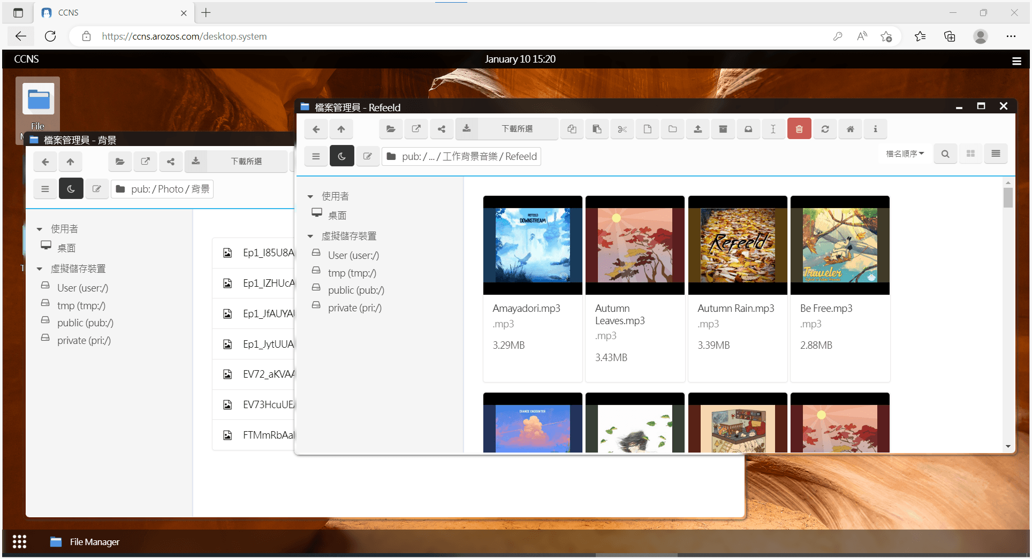
Task: Open the CCNS hamburger menu at top right
Action: 1016,61
